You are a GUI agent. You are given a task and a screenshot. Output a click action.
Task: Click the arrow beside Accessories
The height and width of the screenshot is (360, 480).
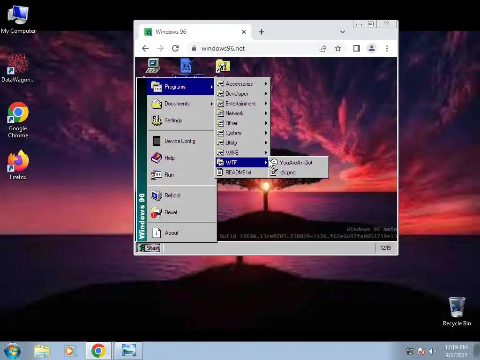click(266, 84)
